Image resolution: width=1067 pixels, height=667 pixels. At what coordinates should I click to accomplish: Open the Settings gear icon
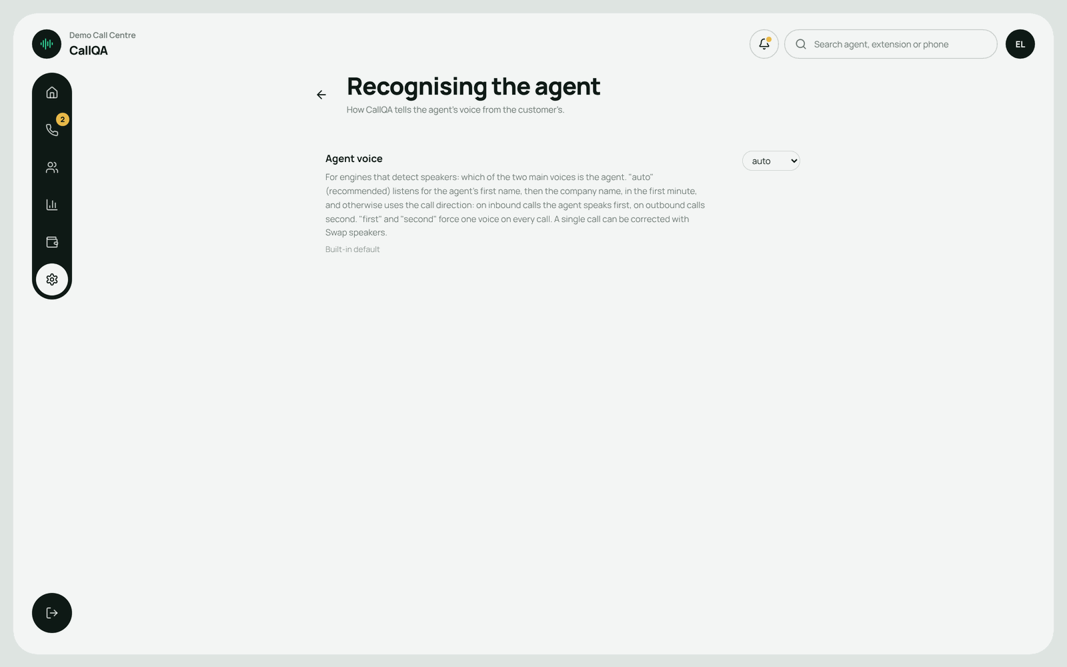[x=52, y=279]
